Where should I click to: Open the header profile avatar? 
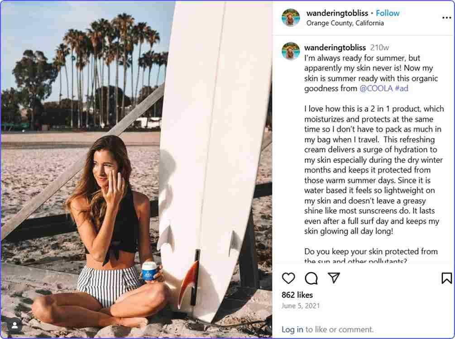291,18
